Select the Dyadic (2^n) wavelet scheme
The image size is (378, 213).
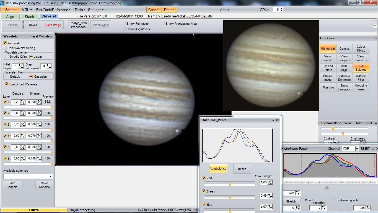(7, 57)
